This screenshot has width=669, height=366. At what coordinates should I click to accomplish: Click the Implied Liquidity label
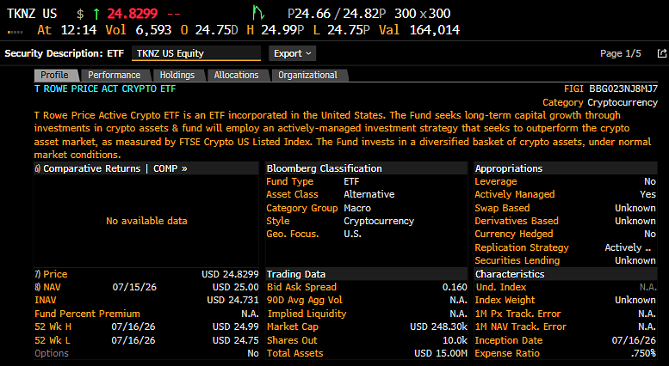(307, 314)
